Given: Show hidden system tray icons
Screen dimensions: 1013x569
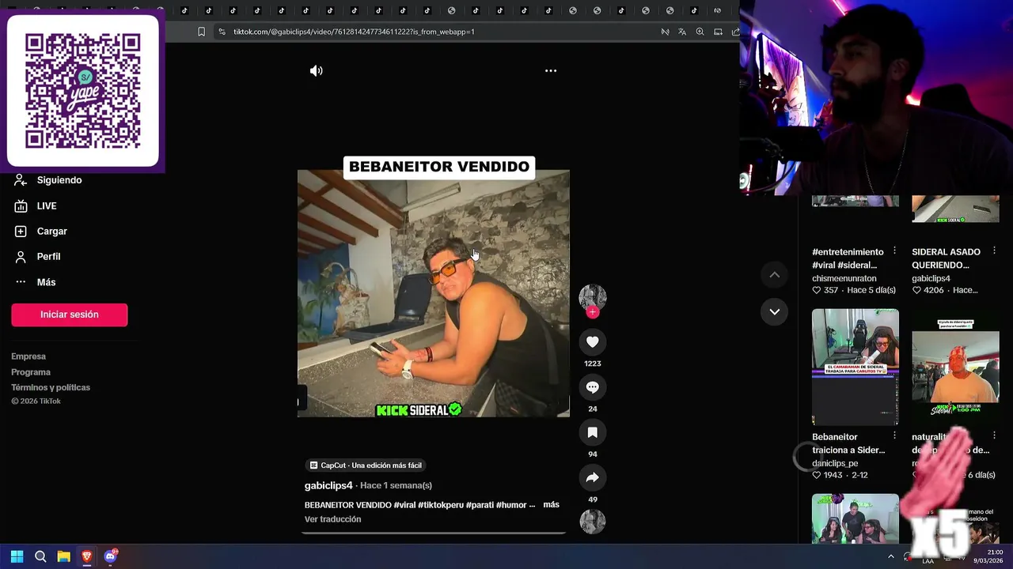Looking at the screenshot, I should pos(891,556).
